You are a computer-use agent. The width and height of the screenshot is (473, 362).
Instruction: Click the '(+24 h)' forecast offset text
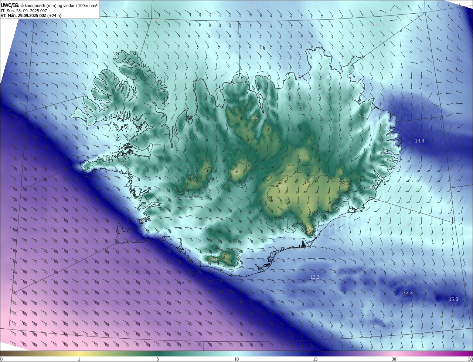[x=54, y=16]
